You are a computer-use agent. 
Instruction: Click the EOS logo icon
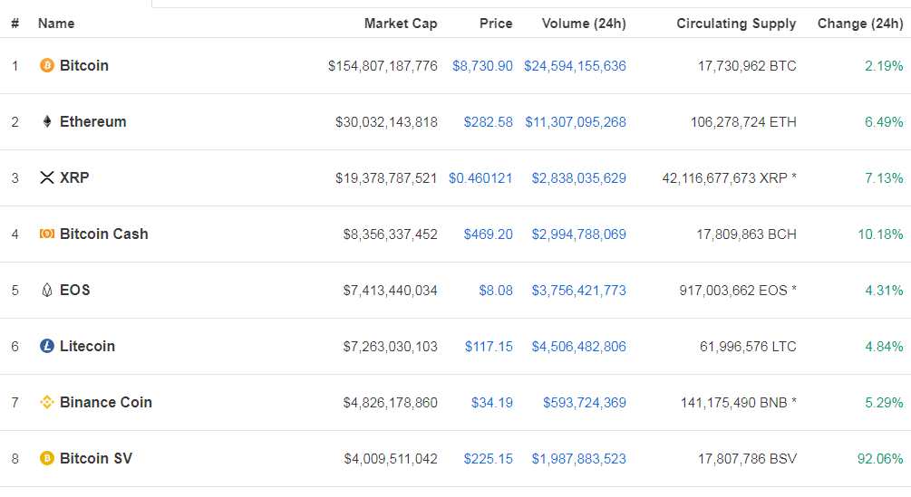coord(47,290)
